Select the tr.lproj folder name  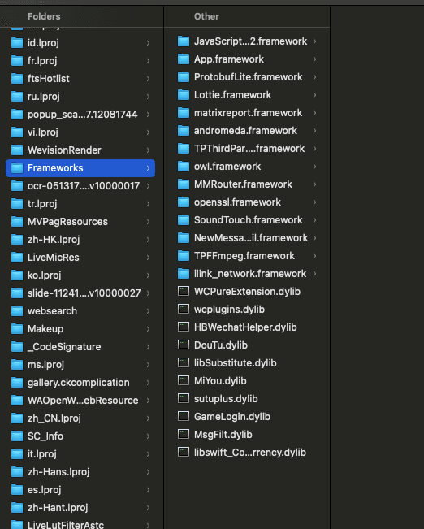point(42,204)
